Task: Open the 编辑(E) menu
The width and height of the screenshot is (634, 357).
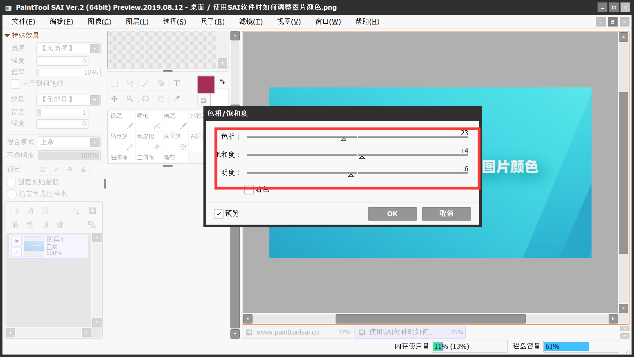Action: (x=61, y=22)
